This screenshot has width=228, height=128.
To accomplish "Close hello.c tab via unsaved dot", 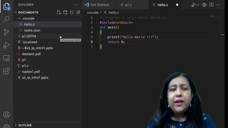I will pos(177,5).
